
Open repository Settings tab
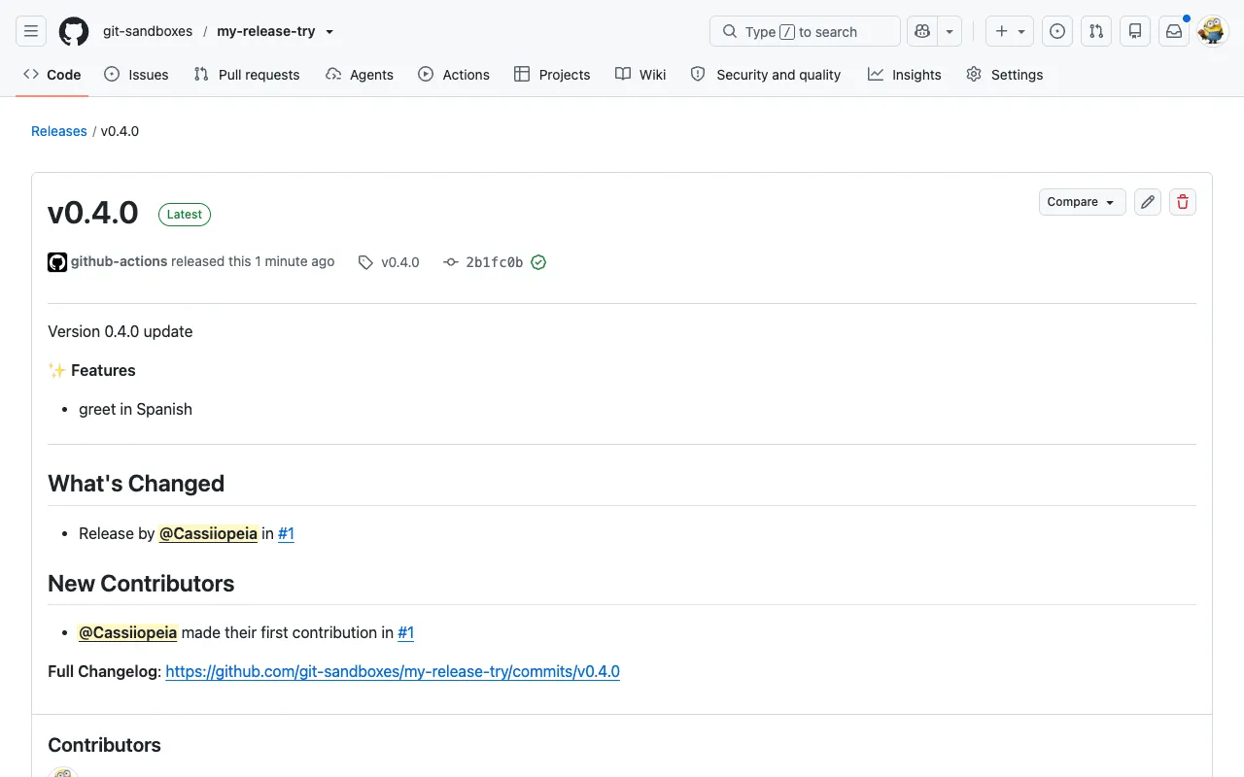coord(1005,75)
